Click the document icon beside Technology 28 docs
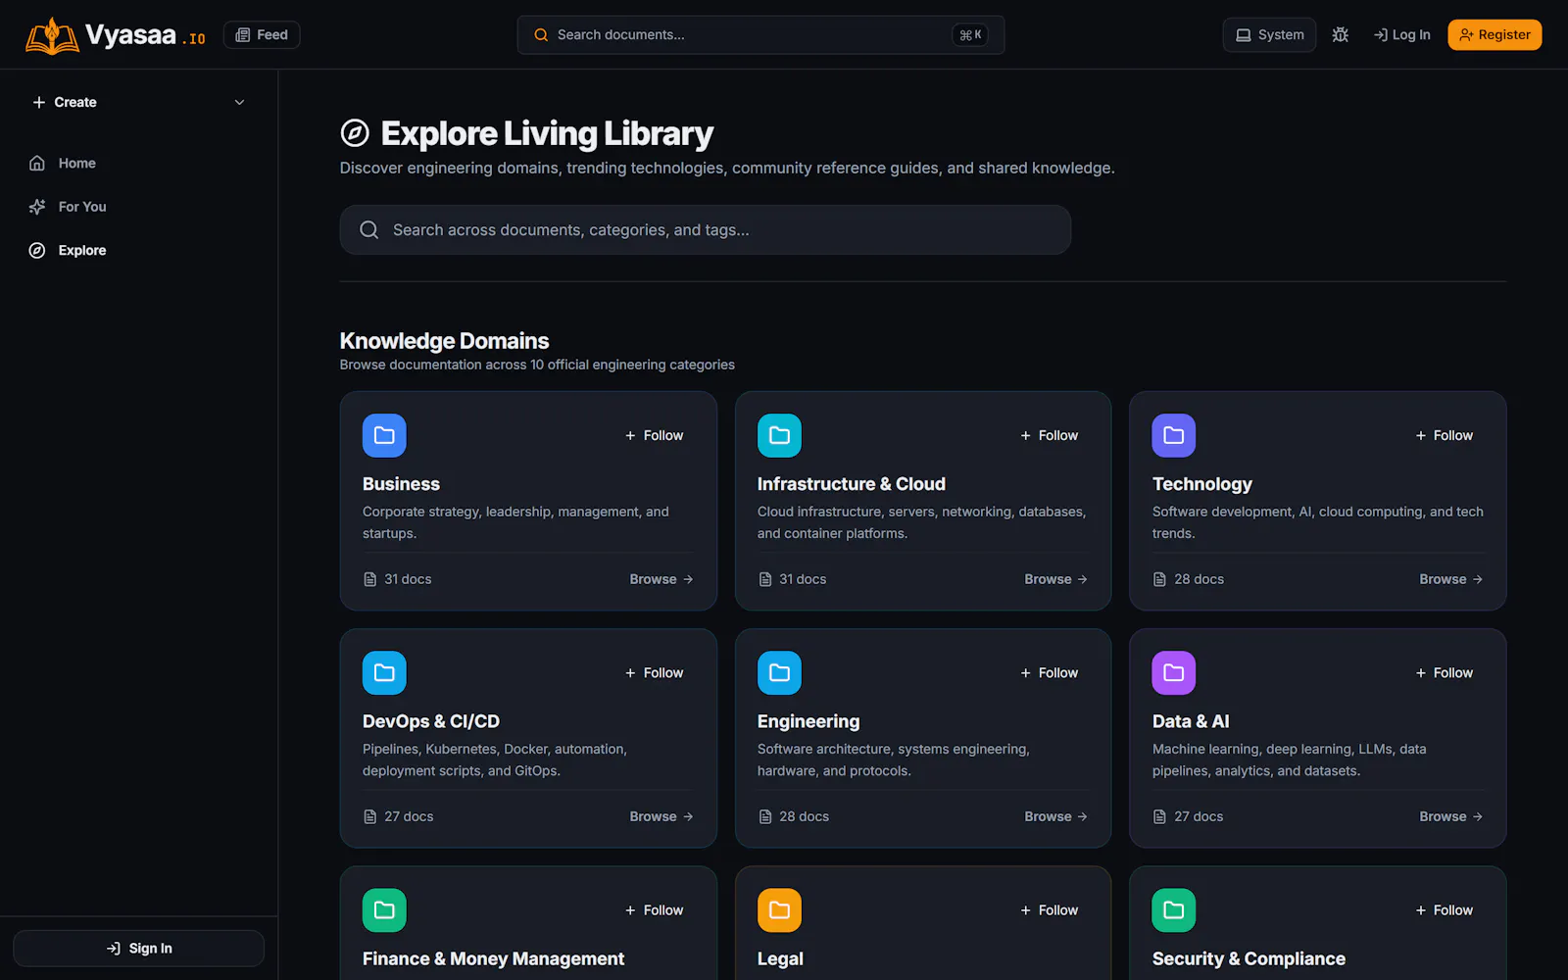 [x=1159, y=579]
